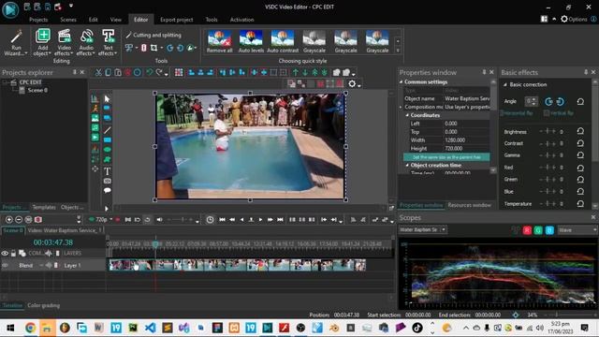
Task: Click the Add image object icon
Action: click(95, 118)
